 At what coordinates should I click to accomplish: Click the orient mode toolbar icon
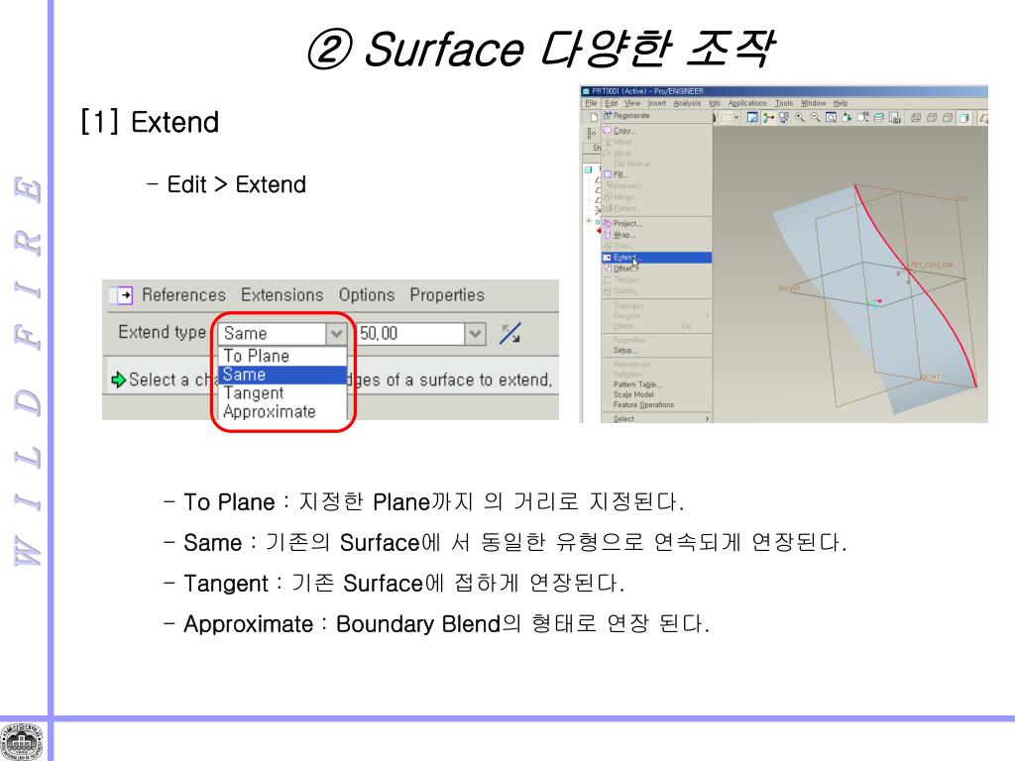click(x=784, y=117)
